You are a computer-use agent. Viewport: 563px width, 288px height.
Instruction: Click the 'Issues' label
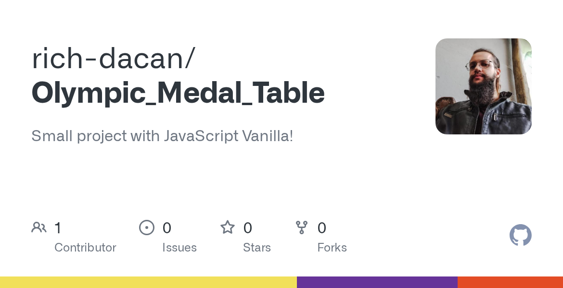point(179,248)
